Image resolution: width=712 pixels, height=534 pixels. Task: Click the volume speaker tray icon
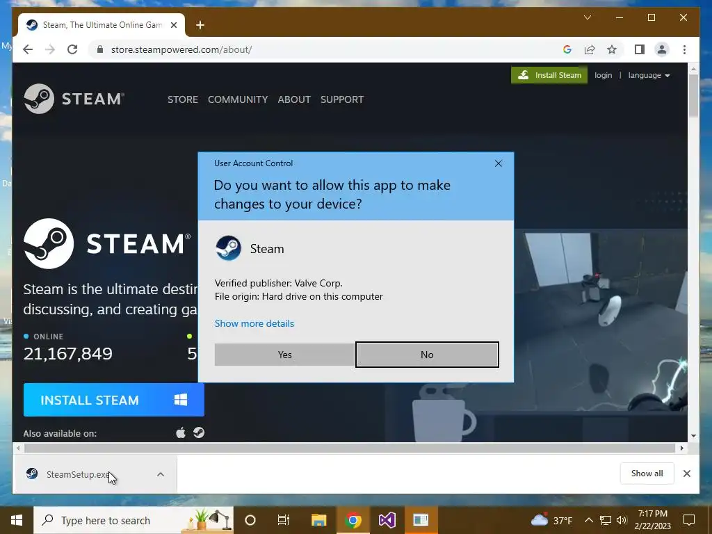[x=622, y=520]
